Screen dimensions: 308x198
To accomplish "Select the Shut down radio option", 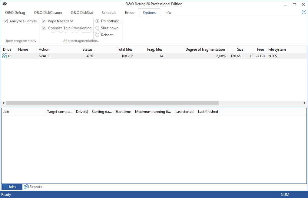I will 98,28.
